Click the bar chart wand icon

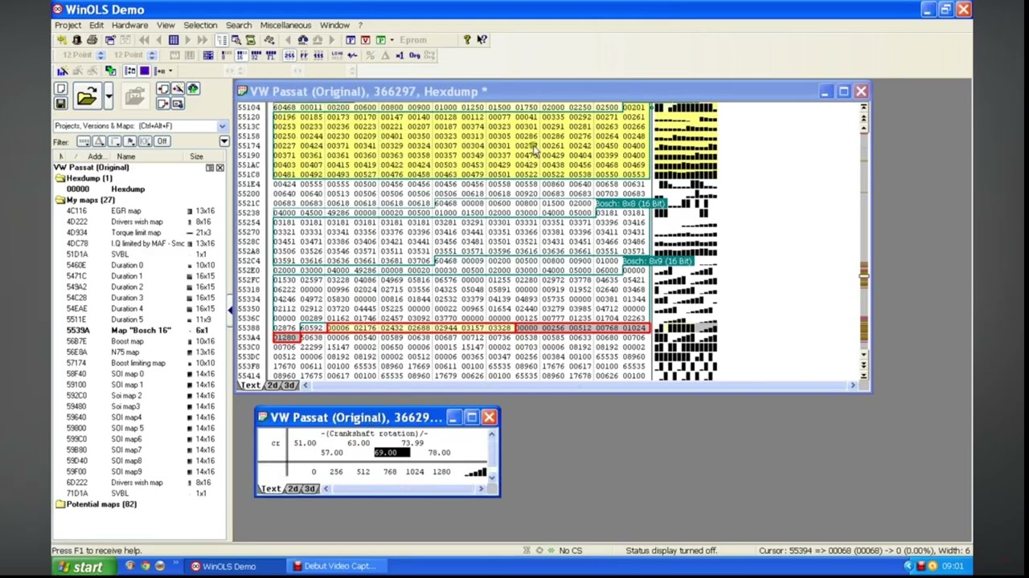pos(62,71)
